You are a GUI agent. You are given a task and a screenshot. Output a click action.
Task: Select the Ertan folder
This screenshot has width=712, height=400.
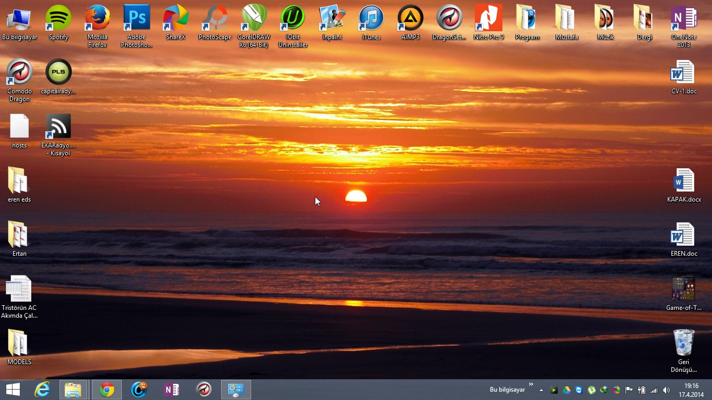(x=19, y=240)
